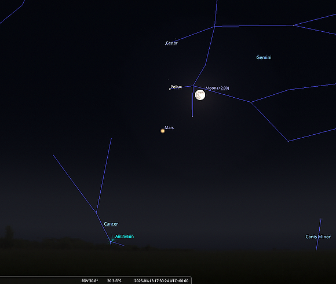Viewport: 336px width, 284px height.
Task: Click the Antihelion radiant marker
Action: [111, 241]
